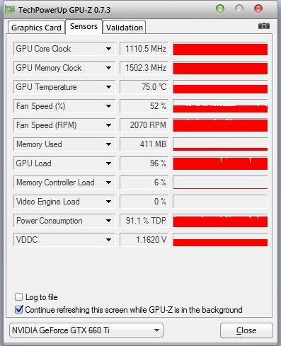Switch to the Graphics Card tab

(36, 28)
